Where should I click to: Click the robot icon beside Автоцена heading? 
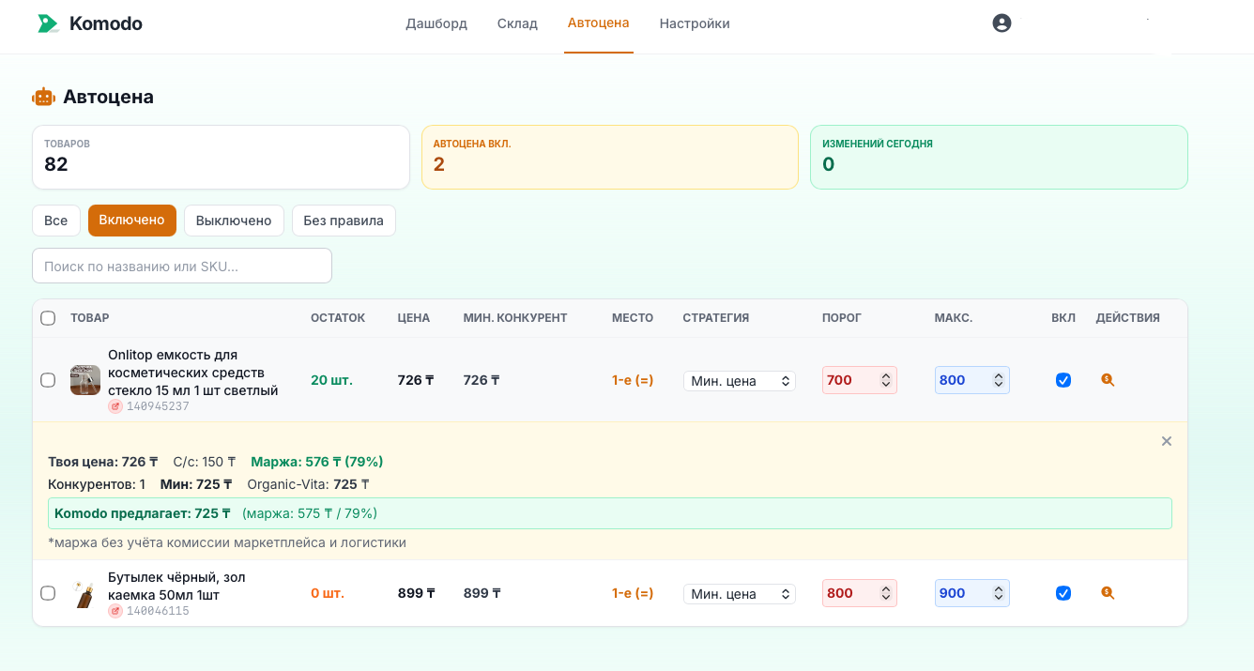pos(44,97)
